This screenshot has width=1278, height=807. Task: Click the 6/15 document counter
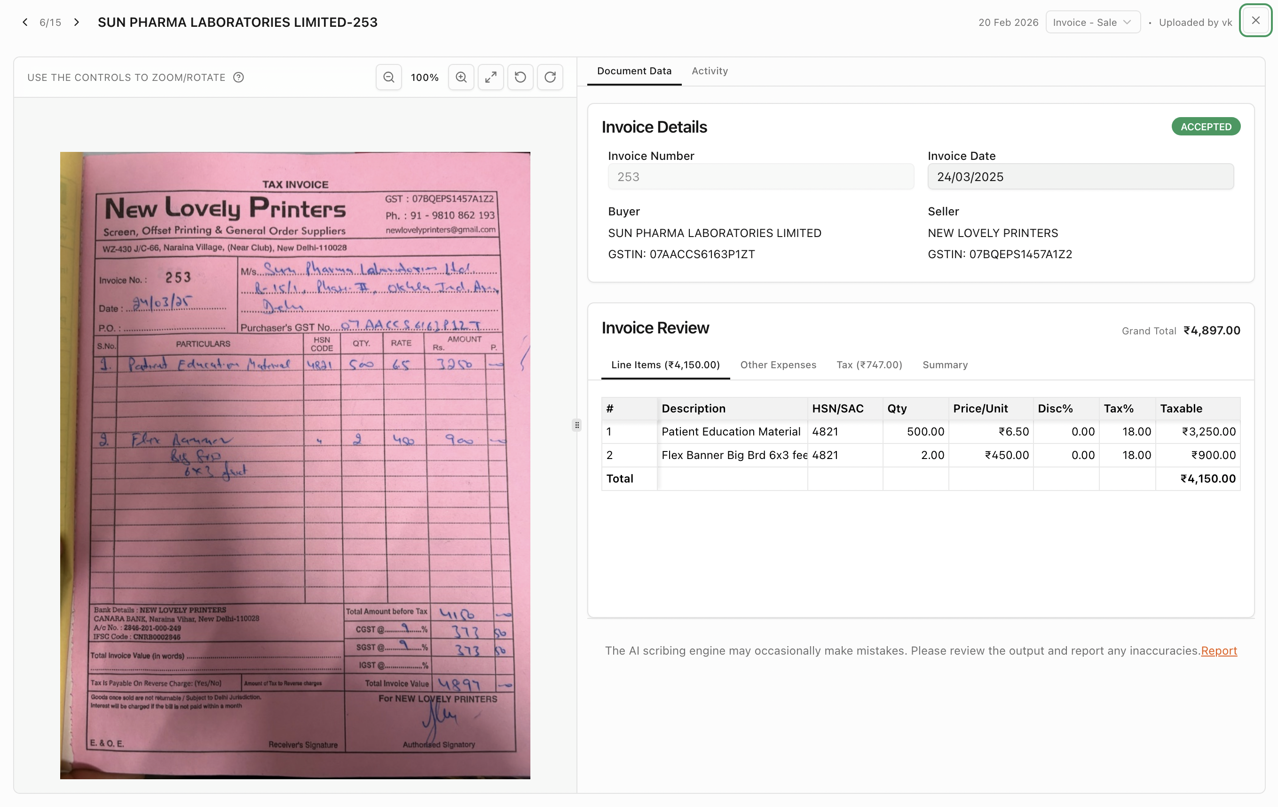50,22
